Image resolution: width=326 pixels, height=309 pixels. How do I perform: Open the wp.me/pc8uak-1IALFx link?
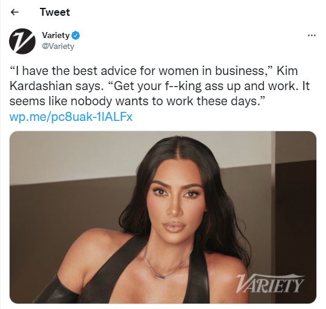(x=71, y=117)
